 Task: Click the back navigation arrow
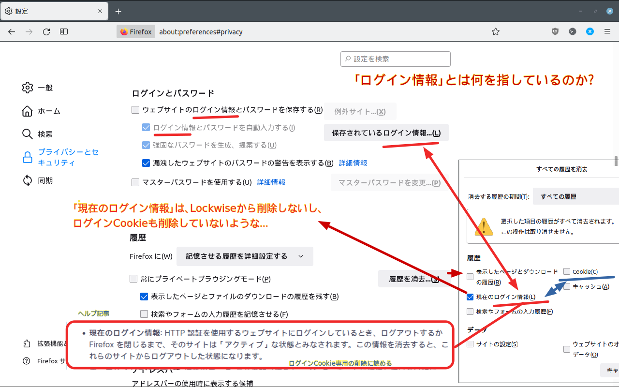(12, 32)
